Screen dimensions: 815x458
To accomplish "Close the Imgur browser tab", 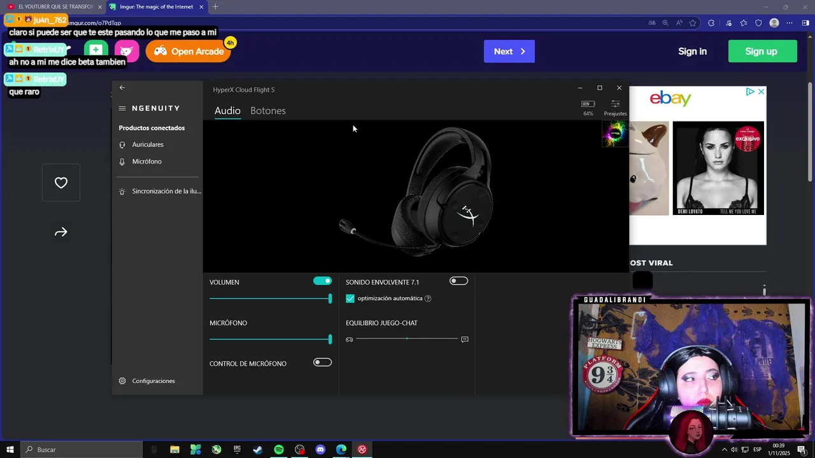I will click(x=202, y=7).
